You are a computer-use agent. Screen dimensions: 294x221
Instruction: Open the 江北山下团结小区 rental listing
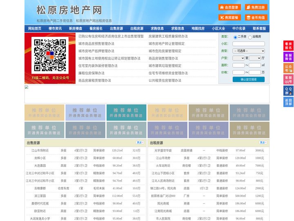tap(163, 173)
